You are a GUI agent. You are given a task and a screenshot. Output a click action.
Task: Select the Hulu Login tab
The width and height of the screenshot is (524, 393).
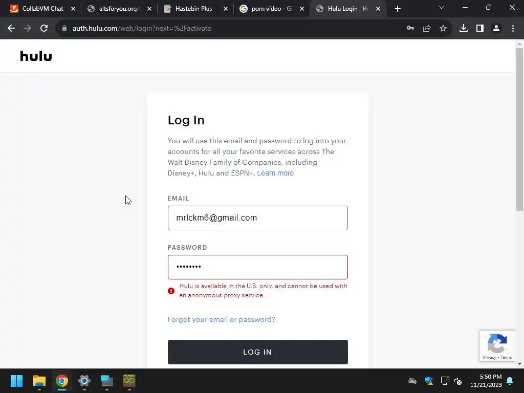click(x=347, y=9)
